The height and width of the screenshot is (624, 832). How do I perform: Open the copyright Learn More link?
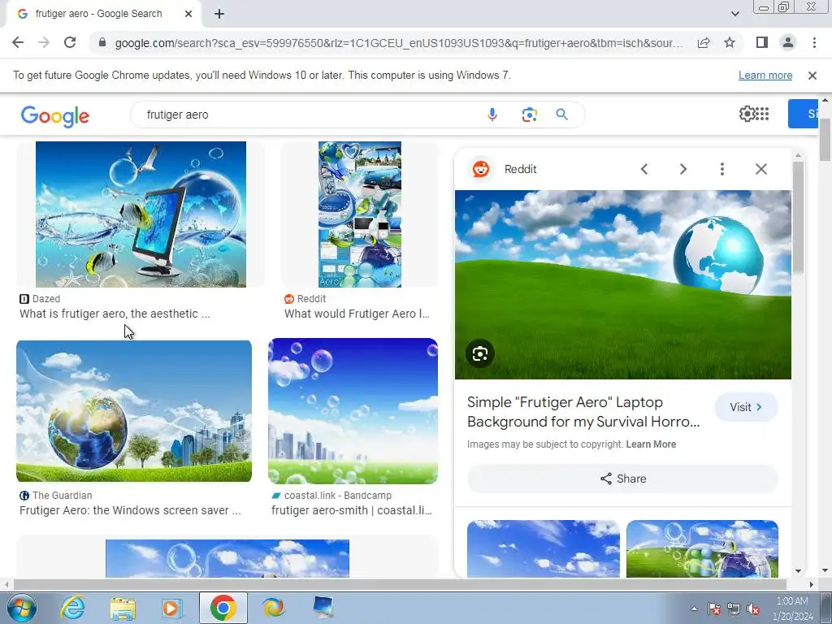(651, 444)
